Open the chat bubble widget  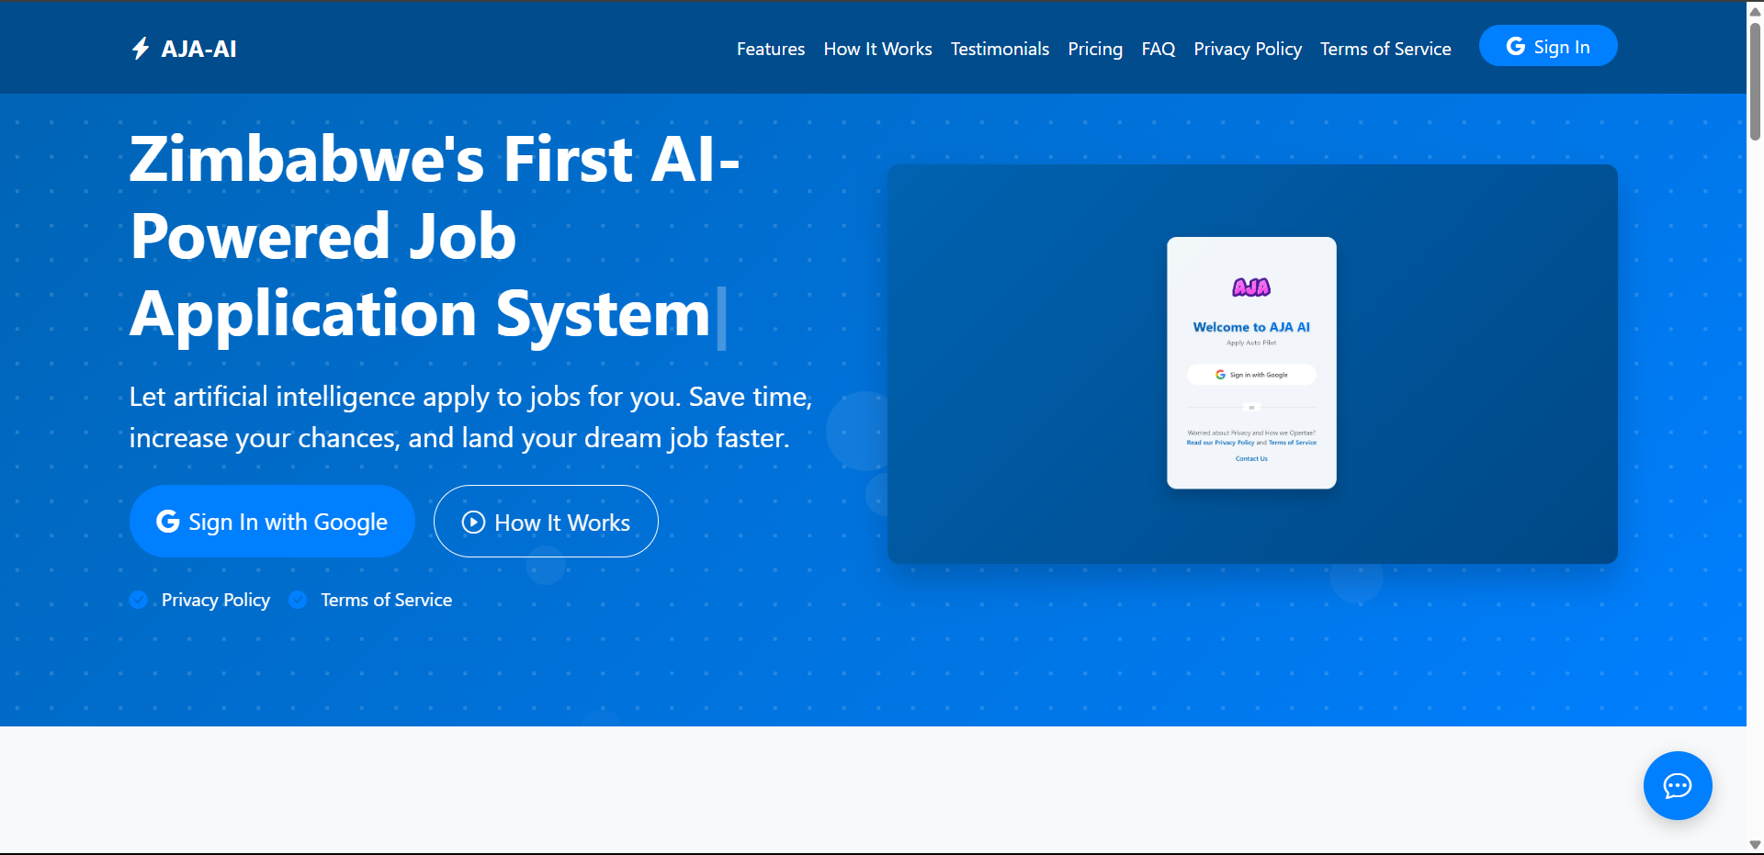1678,786
